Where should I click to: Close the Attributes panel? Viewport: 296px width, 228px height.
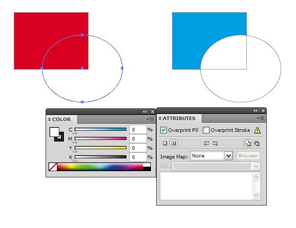pos(263,111)
